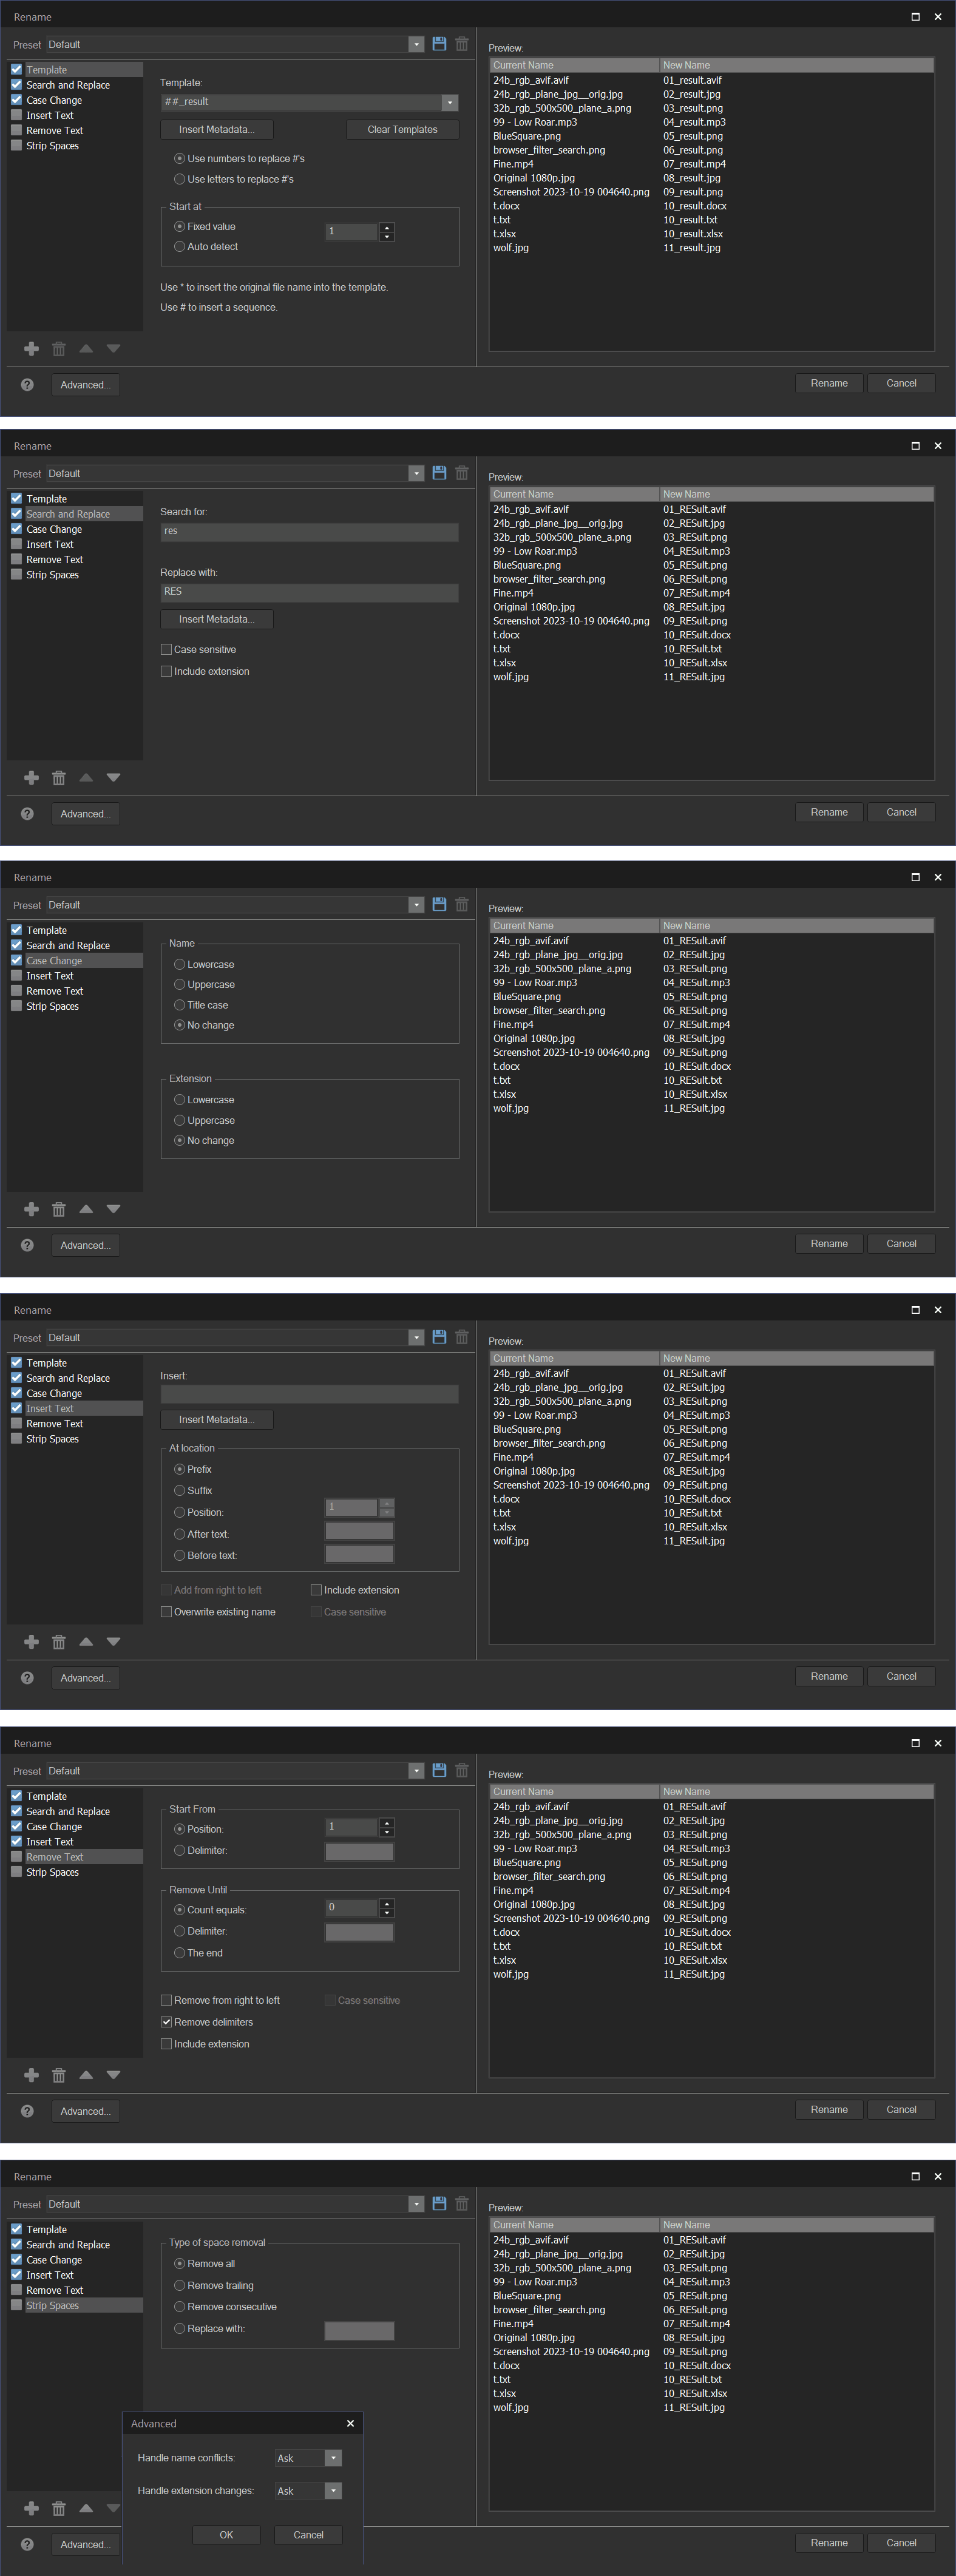Expand the Handle extension changes dropdown
Image resolution: width=956 pixels, height=2576 pixels.
(x=334, y=2491)
